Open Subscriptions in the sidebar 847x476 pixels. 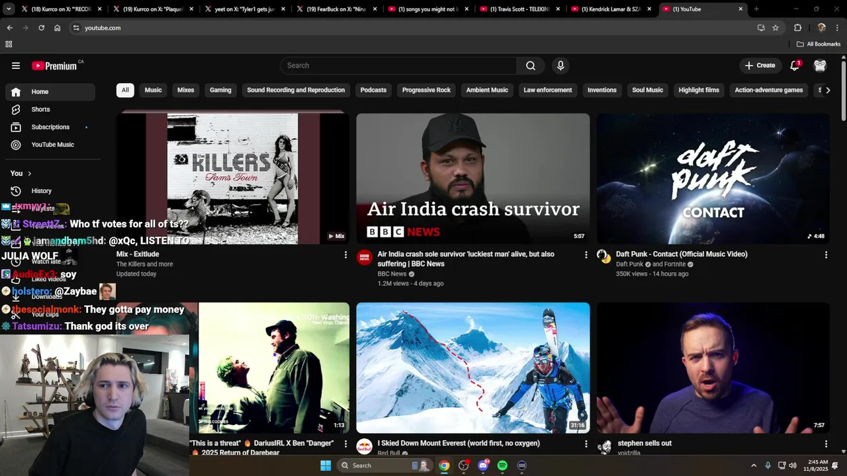pyautogui.click(x=50, y=127)
